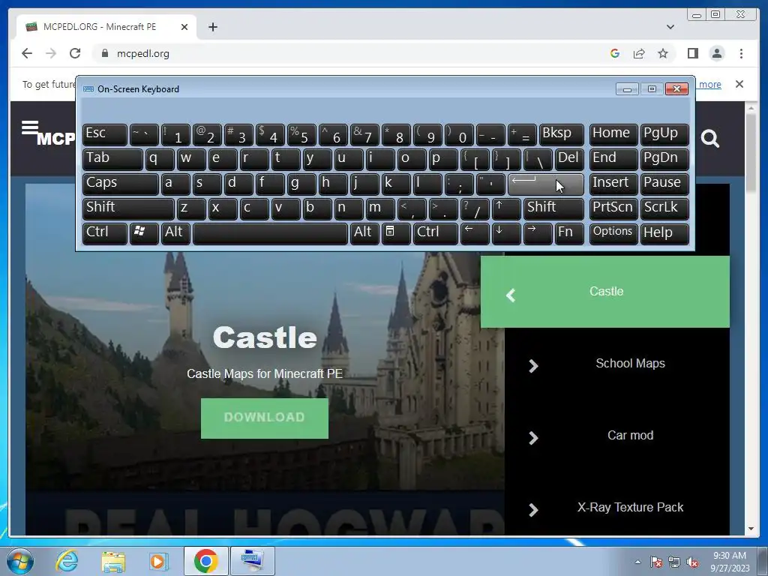Viewport: 768px width, 576px height.
Task: Toggle the ScrLk key
Action: pos(664,208)
